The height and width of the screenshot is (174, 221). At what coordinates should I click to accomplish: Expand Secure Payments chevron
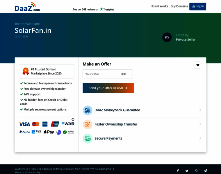pos(200,138)
